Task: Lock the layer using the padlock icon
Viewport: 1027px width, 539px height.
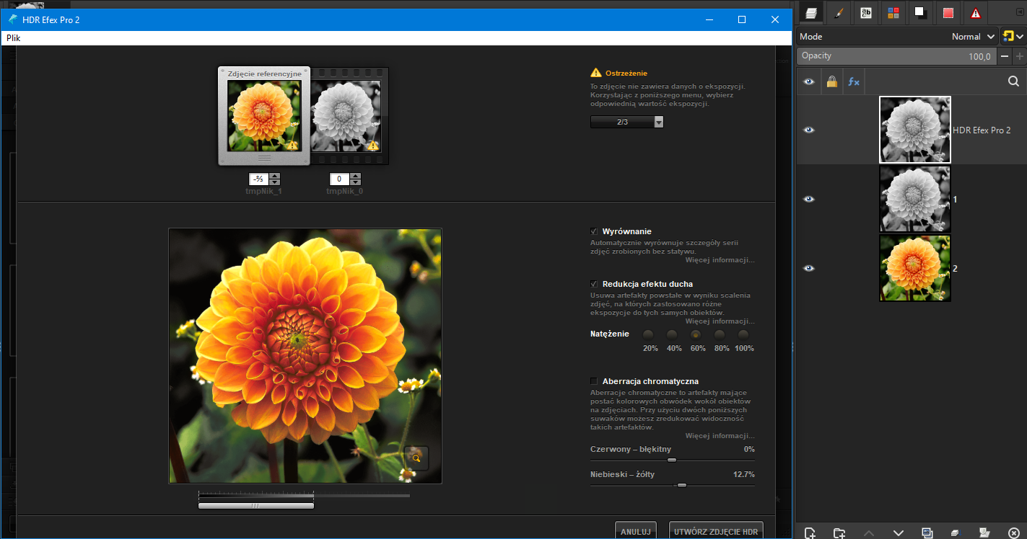Action: pos(831,81)
